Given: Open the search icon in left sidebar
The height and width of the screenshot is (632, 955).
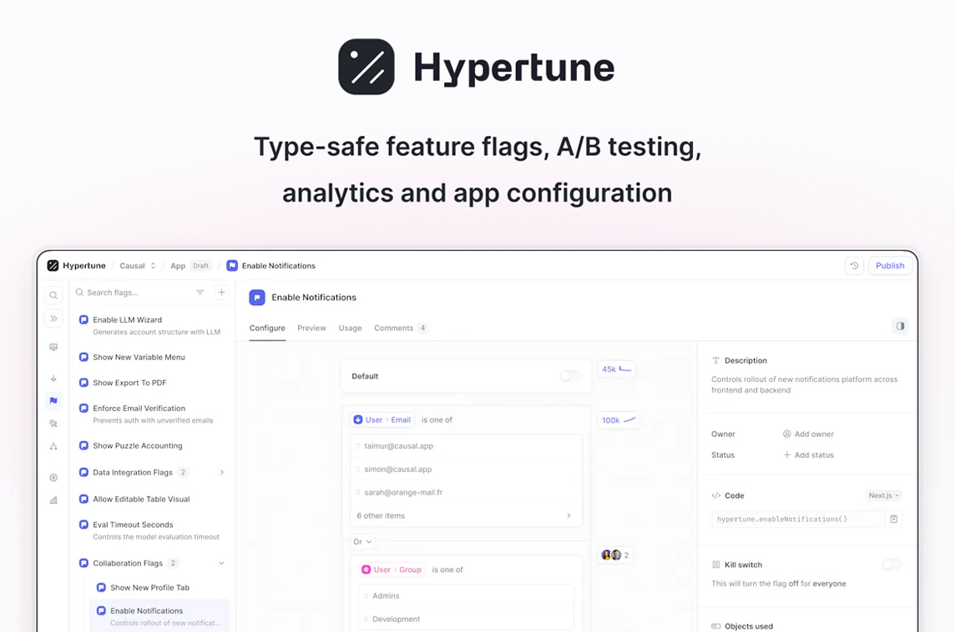Looking at the screenshot, I should pyautogui.click(x=53, y=295).
